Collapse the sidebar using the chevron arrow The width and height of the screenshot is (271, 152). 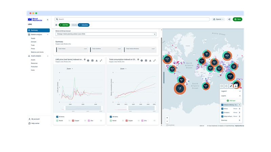pyautogui.click(x=47, y=20)
